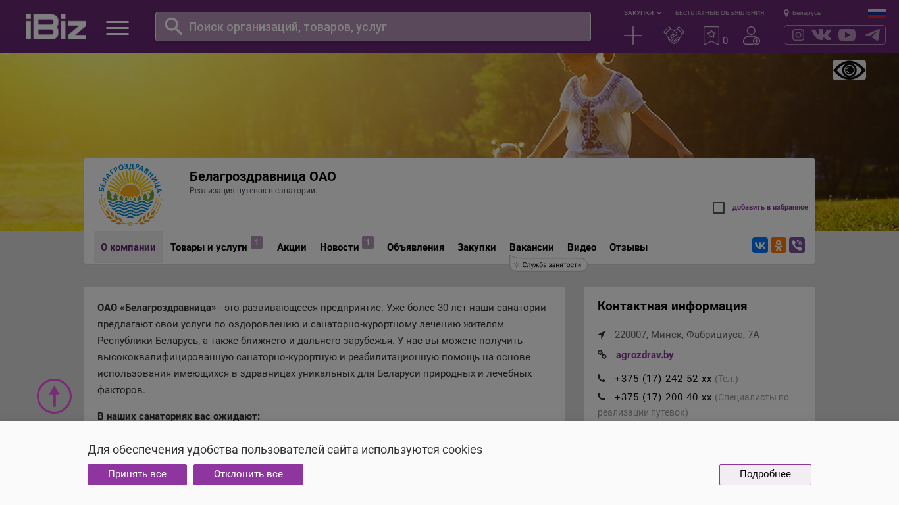Open the agrozdrav.by website link
Image resolution: width=899 pixels, height=505 pixels.
tap(644, 355)
